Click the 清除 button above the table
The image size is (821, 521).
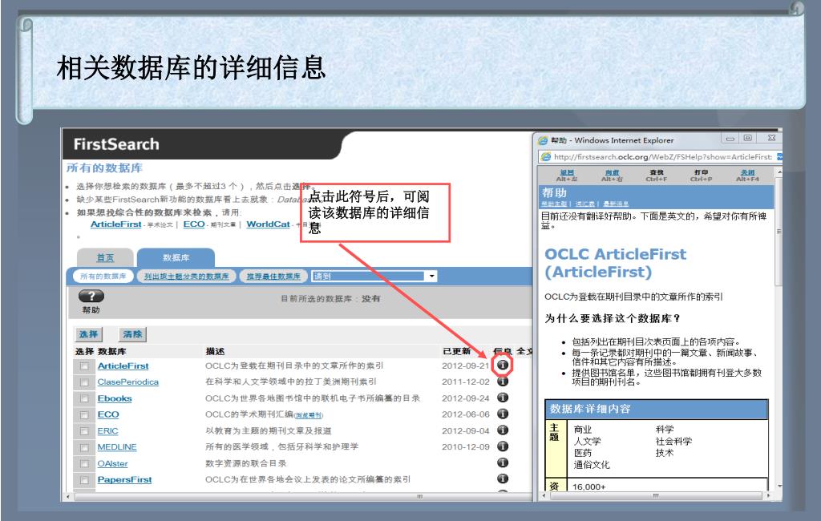click(132, 334)
